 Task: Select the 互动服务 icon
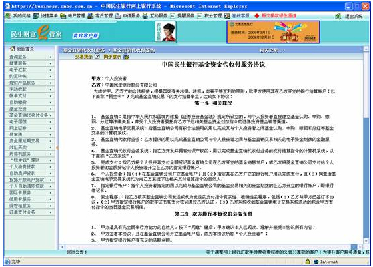pos(145,16)
